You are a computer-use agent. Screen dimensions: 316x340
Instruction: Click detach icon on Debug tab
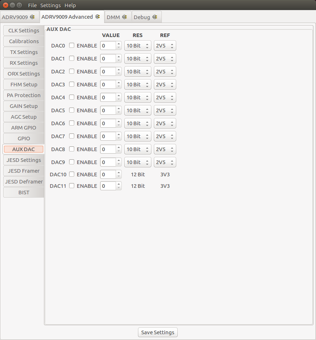point(155,17)
